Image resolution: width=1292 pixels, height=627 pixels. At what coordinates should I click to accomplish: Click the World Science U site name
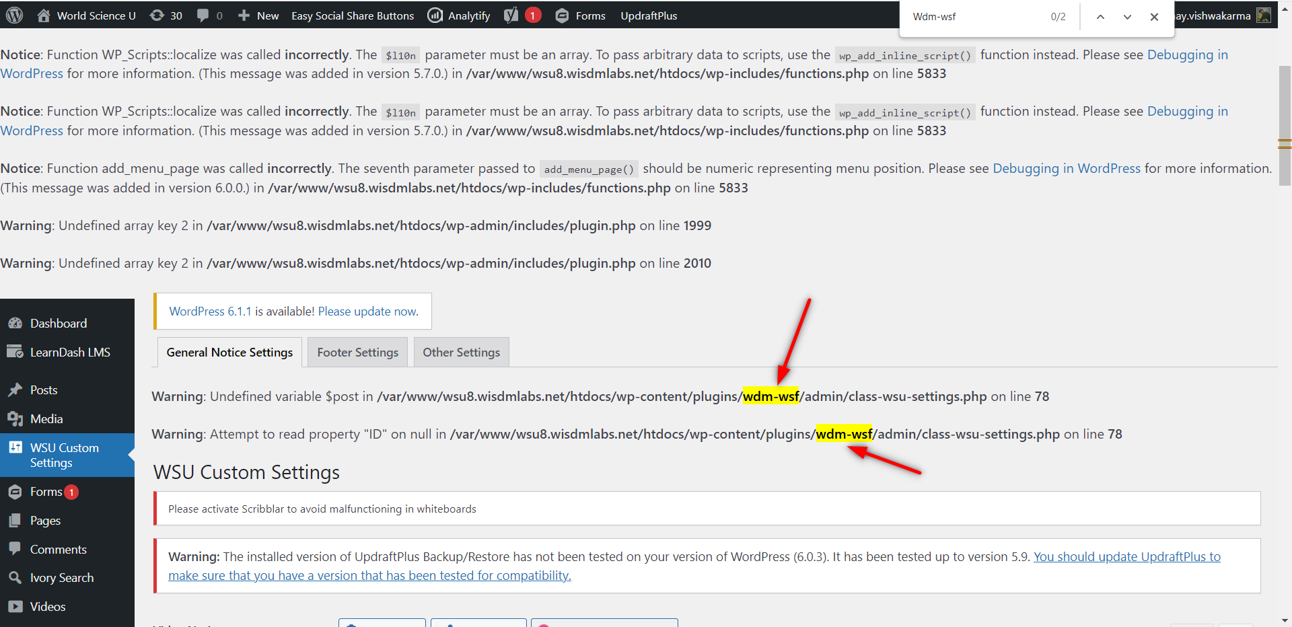tap(96, 15)
